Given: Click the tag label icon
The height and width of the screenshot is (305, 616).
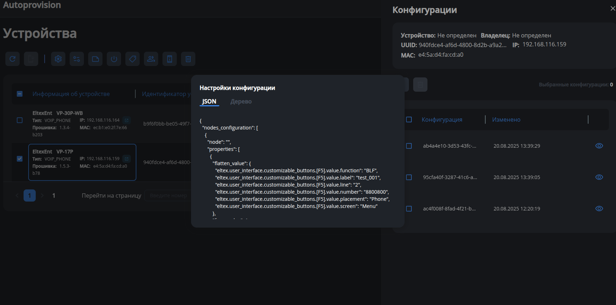Looking at the screenshot, I should tap(132, 59).
